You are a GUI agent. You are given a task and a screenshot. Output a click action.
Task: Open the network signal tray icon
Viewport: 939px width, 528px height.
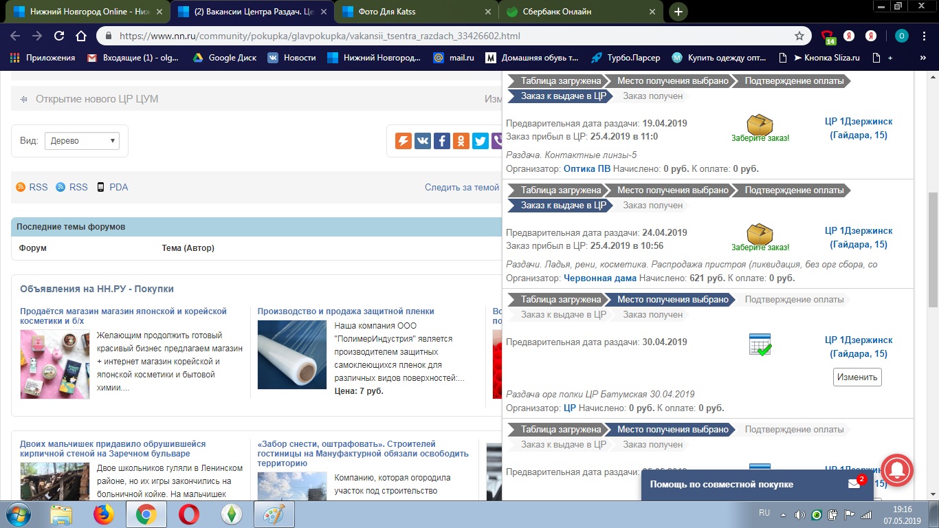point(866,514)
